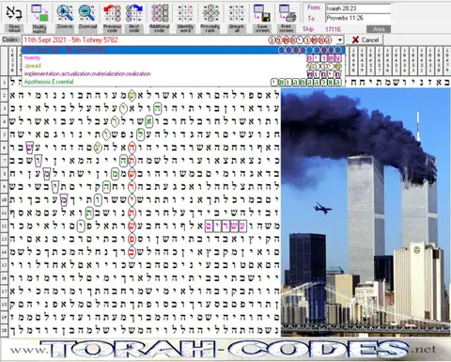Open the Proximity rank tool
This screenshot has width=451, height=362.
210,18
